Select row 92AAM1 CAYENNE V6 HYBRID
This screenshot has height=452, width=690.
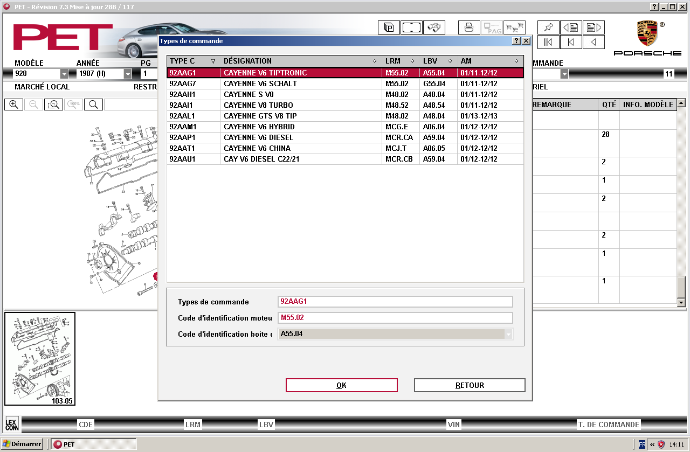[x=345, y=127]
